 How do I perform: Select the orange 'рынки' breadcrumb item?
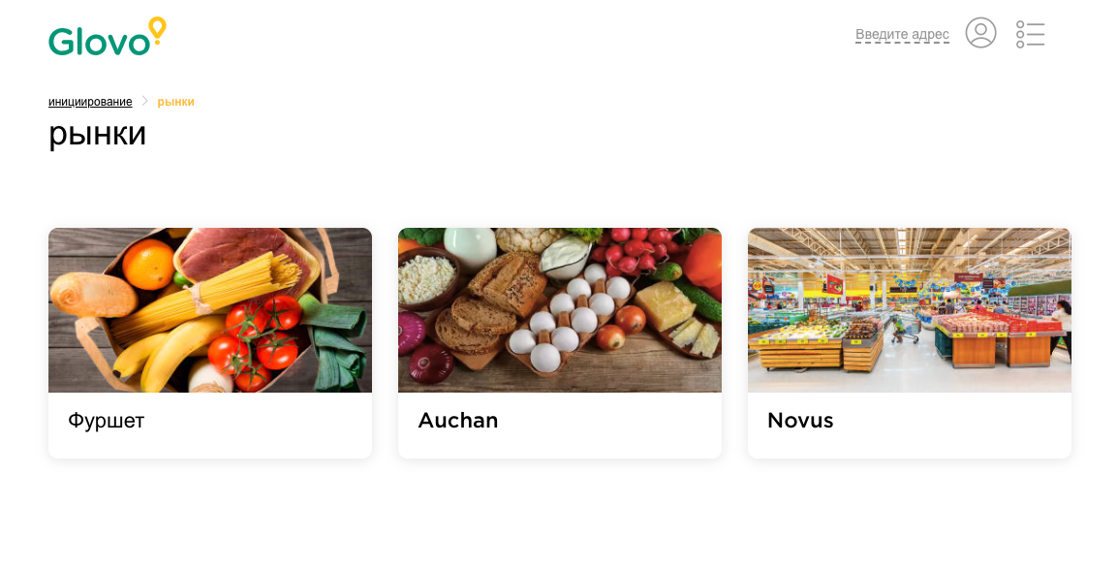(176, 102)
